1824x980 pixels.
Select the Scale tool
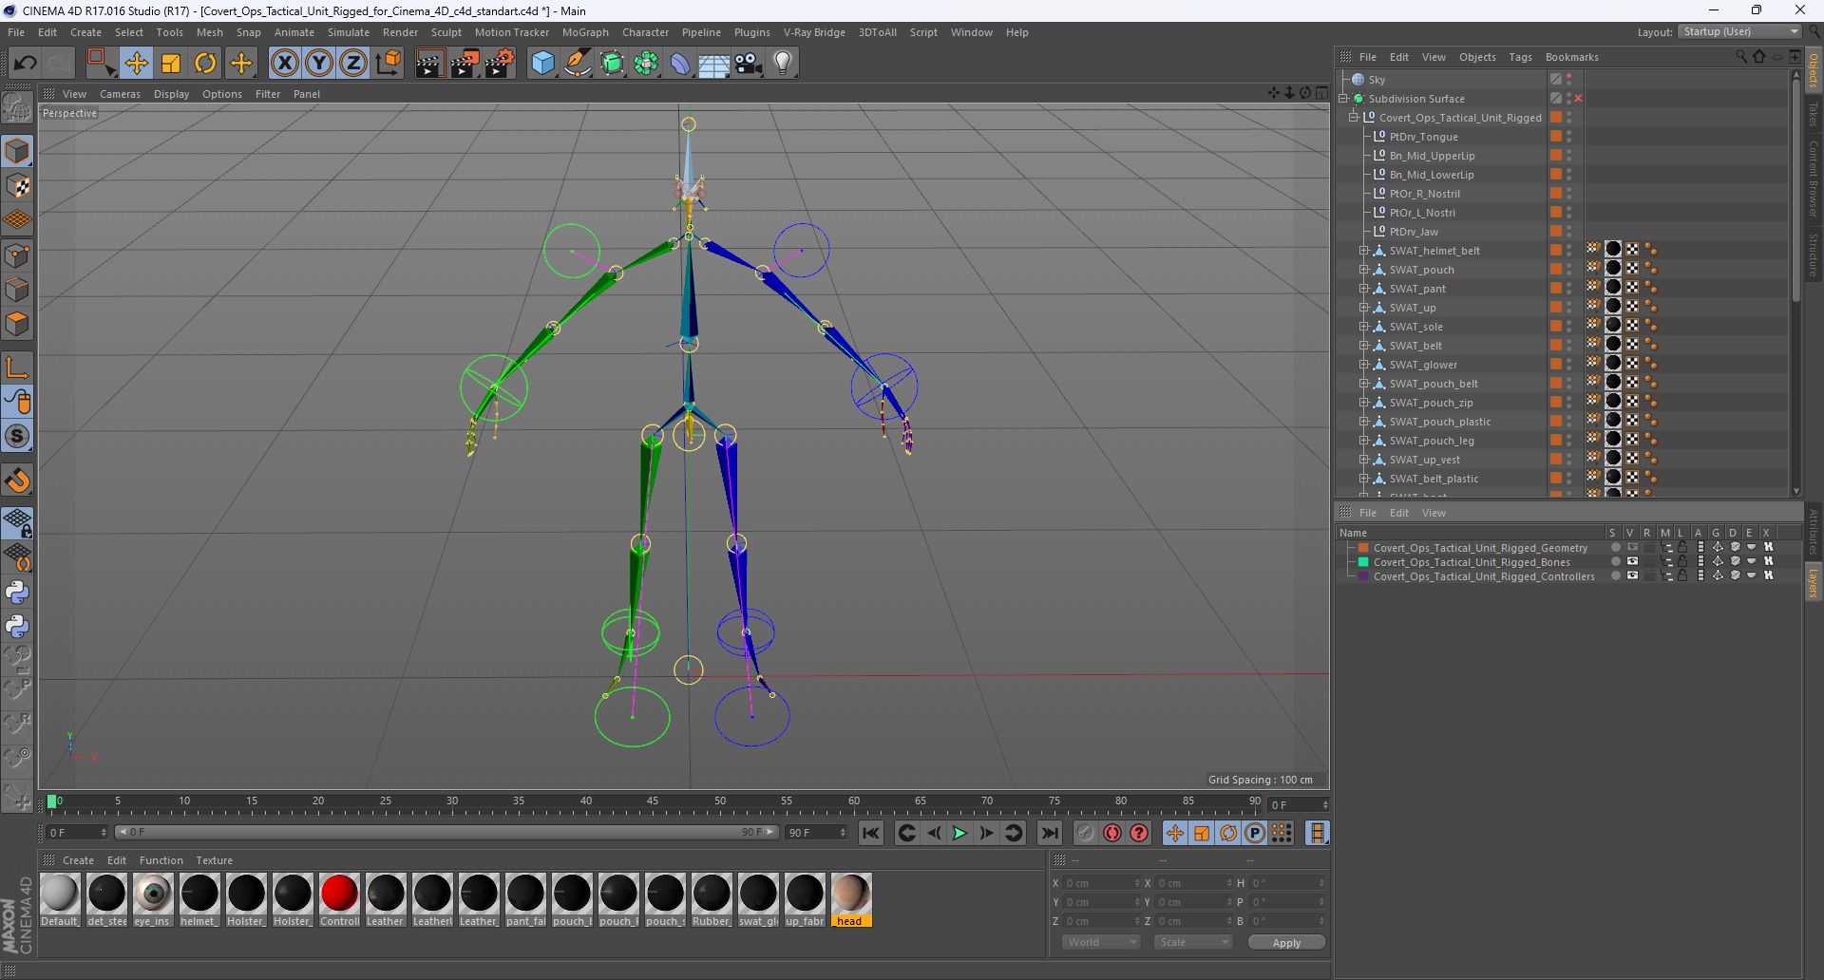(171, 64)
